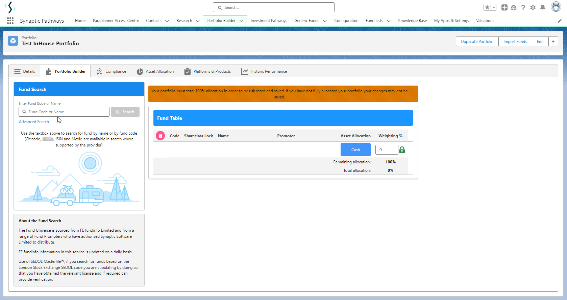The height and width of the screenshot is (300, 567).
Task: Click the Shareclass Lock column header
Action: pos(198,136)
